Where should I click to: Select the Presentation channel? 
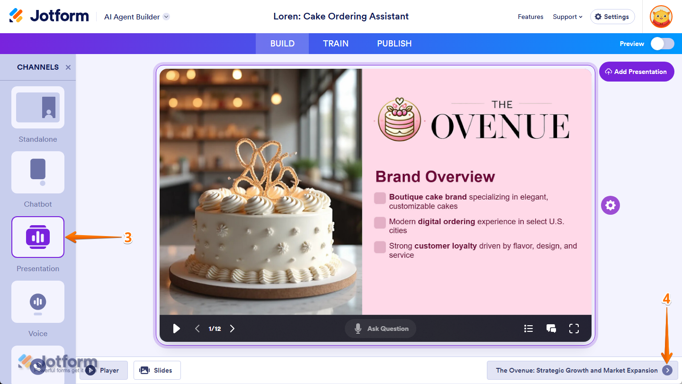coord(38,237)
